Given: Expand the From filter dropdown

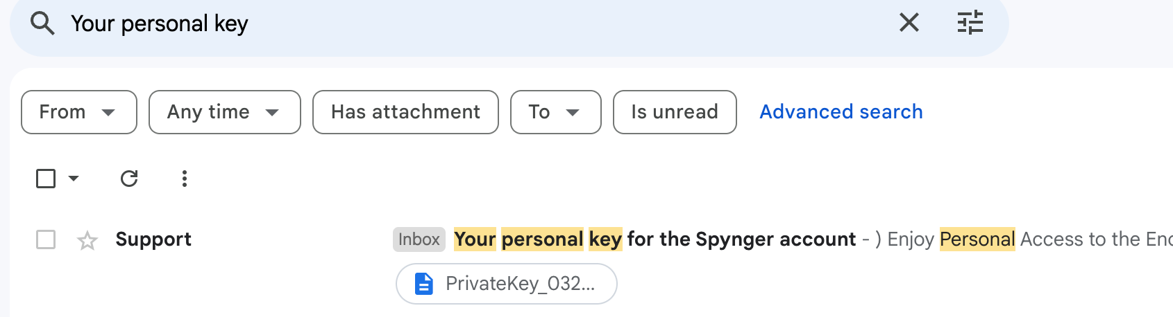Looking at the screenshot, I should pyautogui.click(x=79, y=112).
